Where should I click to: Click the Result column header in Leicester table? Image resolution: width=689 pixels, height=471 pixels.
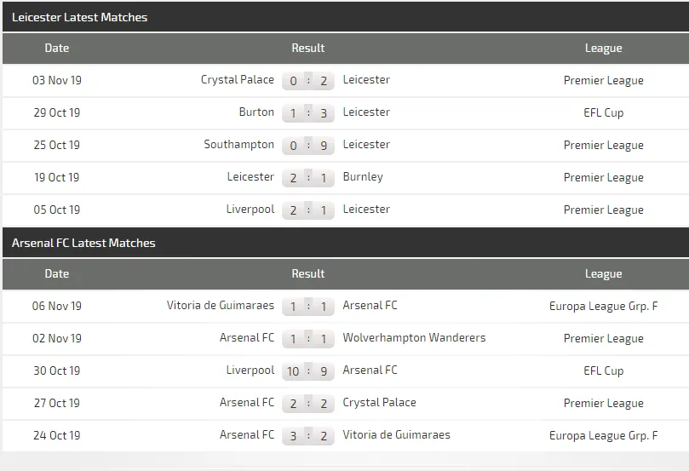pyautogui.click(x=308, y=48)
